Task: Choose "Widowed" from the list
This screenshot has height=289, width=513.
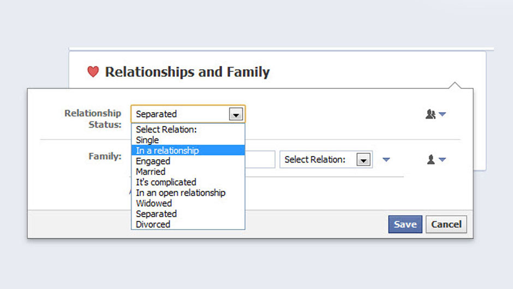Action: click(x=154, y=203)
